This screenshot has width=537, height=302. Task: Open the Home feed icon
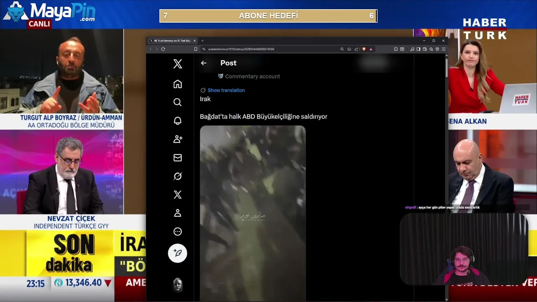177,84
